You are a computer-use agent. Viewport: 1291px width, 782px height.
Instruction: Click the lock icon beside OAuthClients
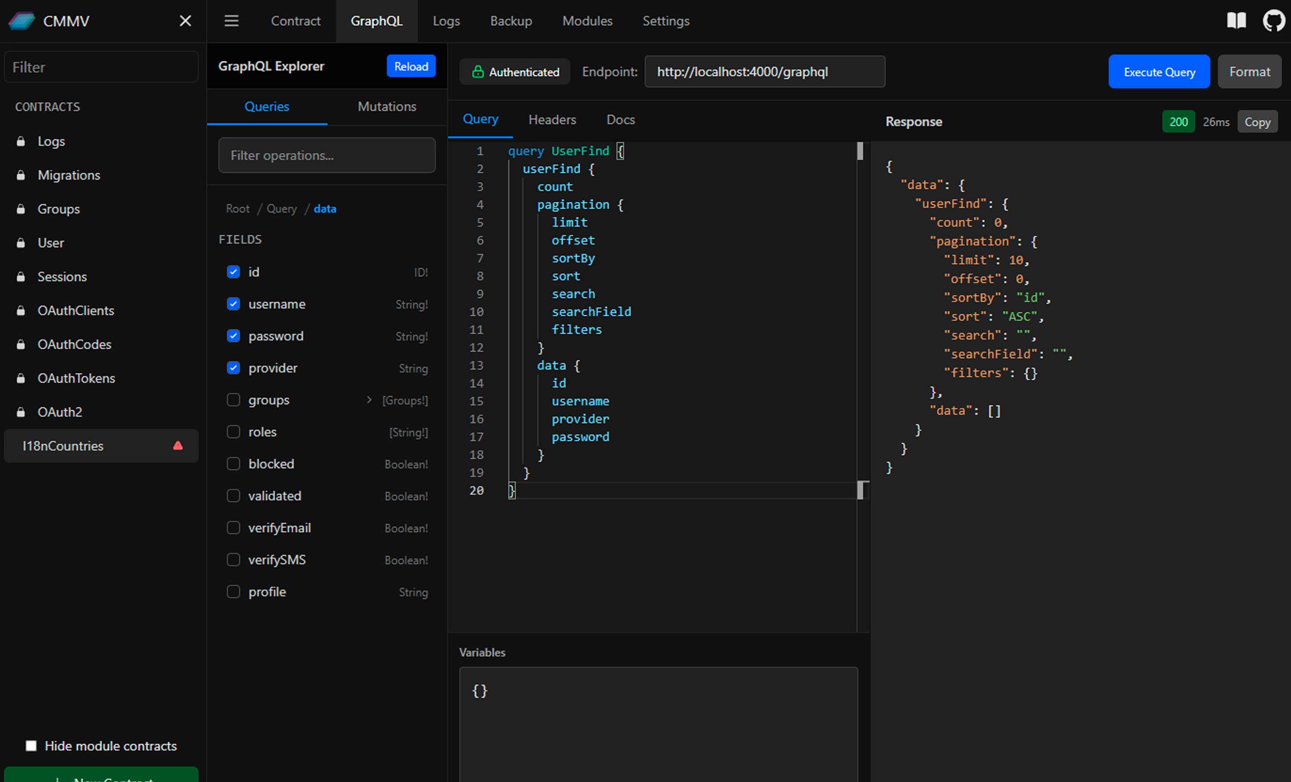21,311
